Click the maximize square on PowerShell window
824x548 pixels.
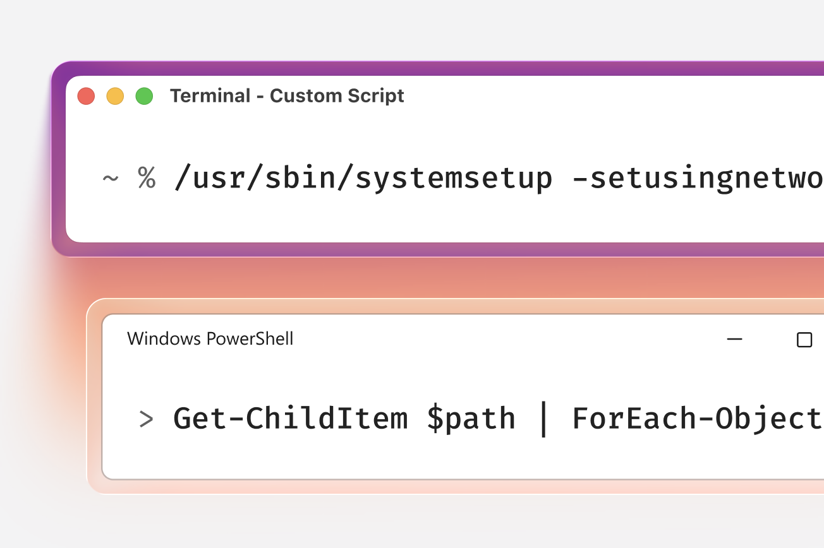coord(804,340)
